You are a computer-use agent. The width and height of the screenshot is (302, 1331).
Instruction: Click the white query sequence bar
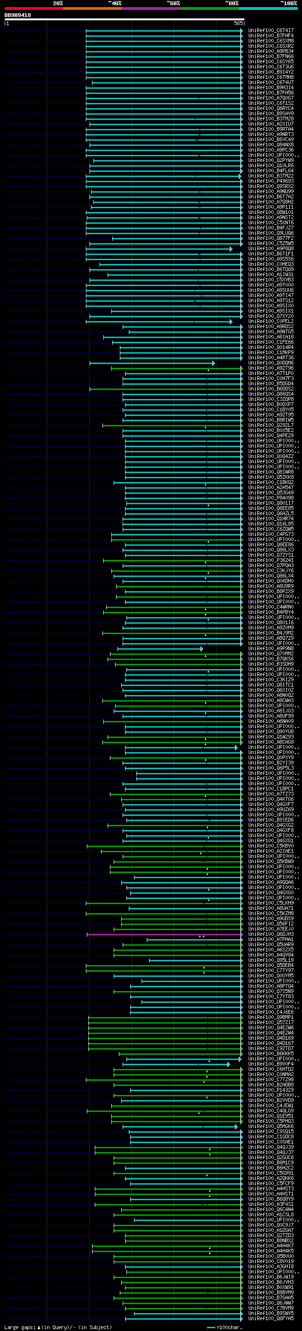[125, 20]
